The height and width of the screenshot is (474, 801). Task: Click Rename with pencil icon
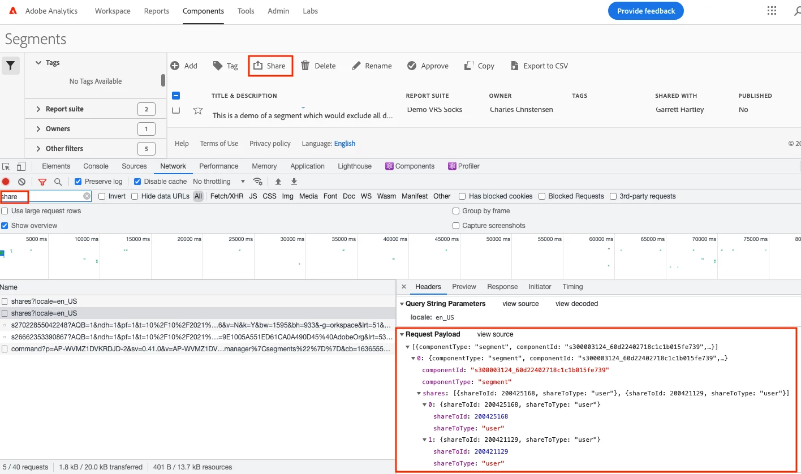372,66
